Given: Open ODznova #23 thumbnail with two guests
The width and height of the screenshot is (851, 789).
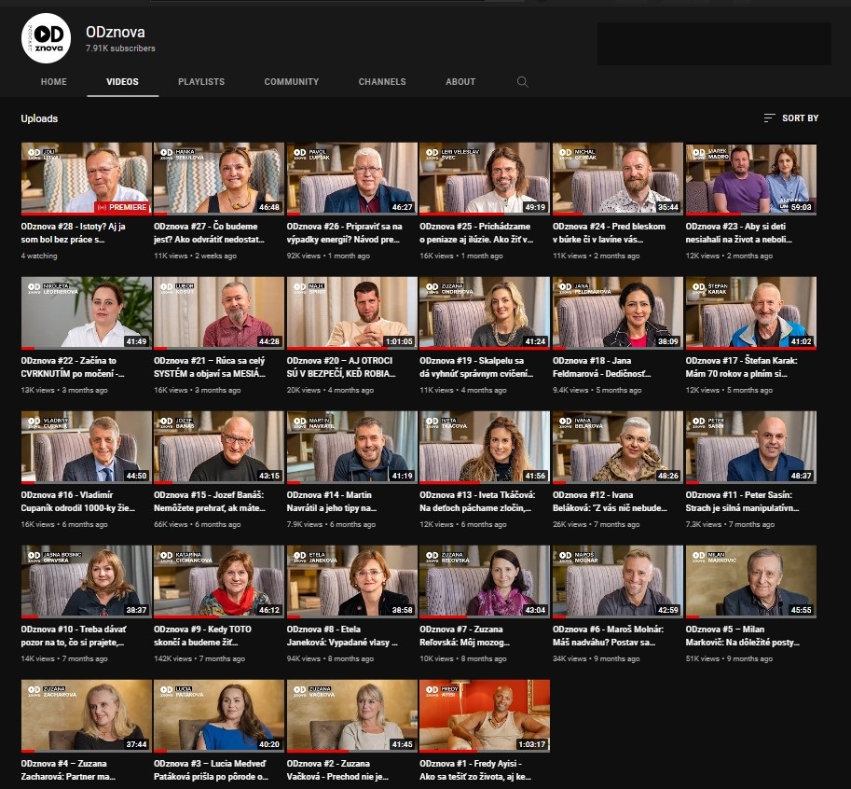Looking at the screenshot, I should click(750, 179).
